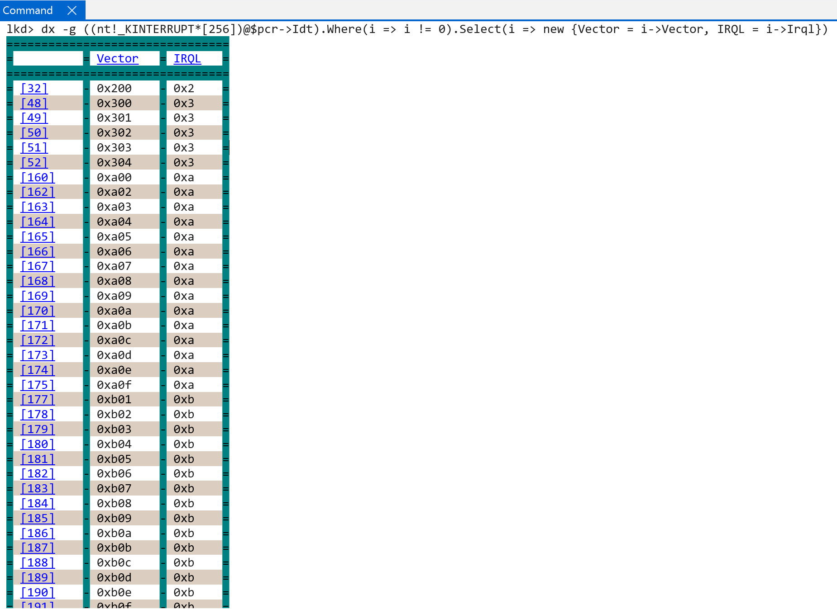Open the [48] interrupt entry link
837x609 pixels.
[x=34, y=104]
